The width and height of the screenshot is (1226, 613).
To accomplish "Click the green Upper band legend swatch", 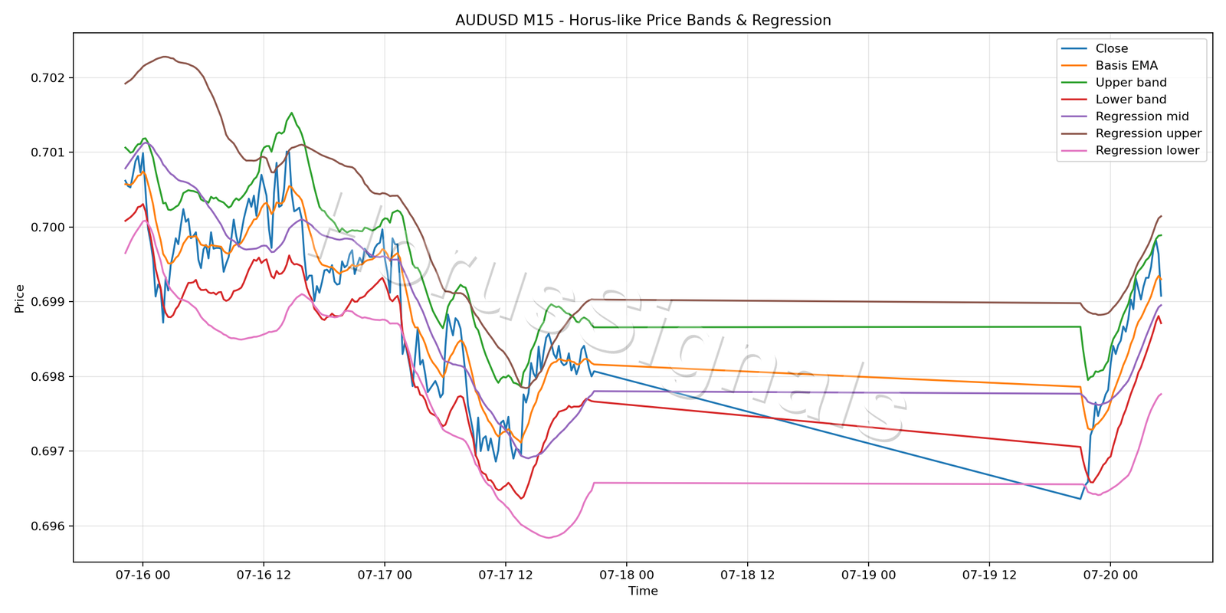I will [x=1074, y=83].
